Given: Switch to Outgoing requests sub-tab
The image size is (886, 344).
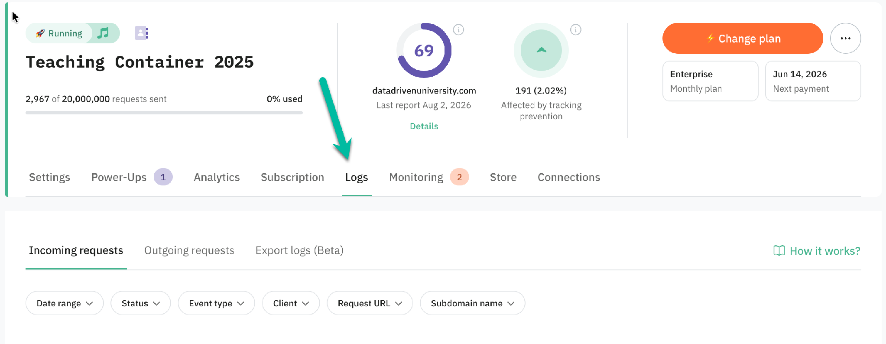Looking at the screenshot, I should pos(189,250).
